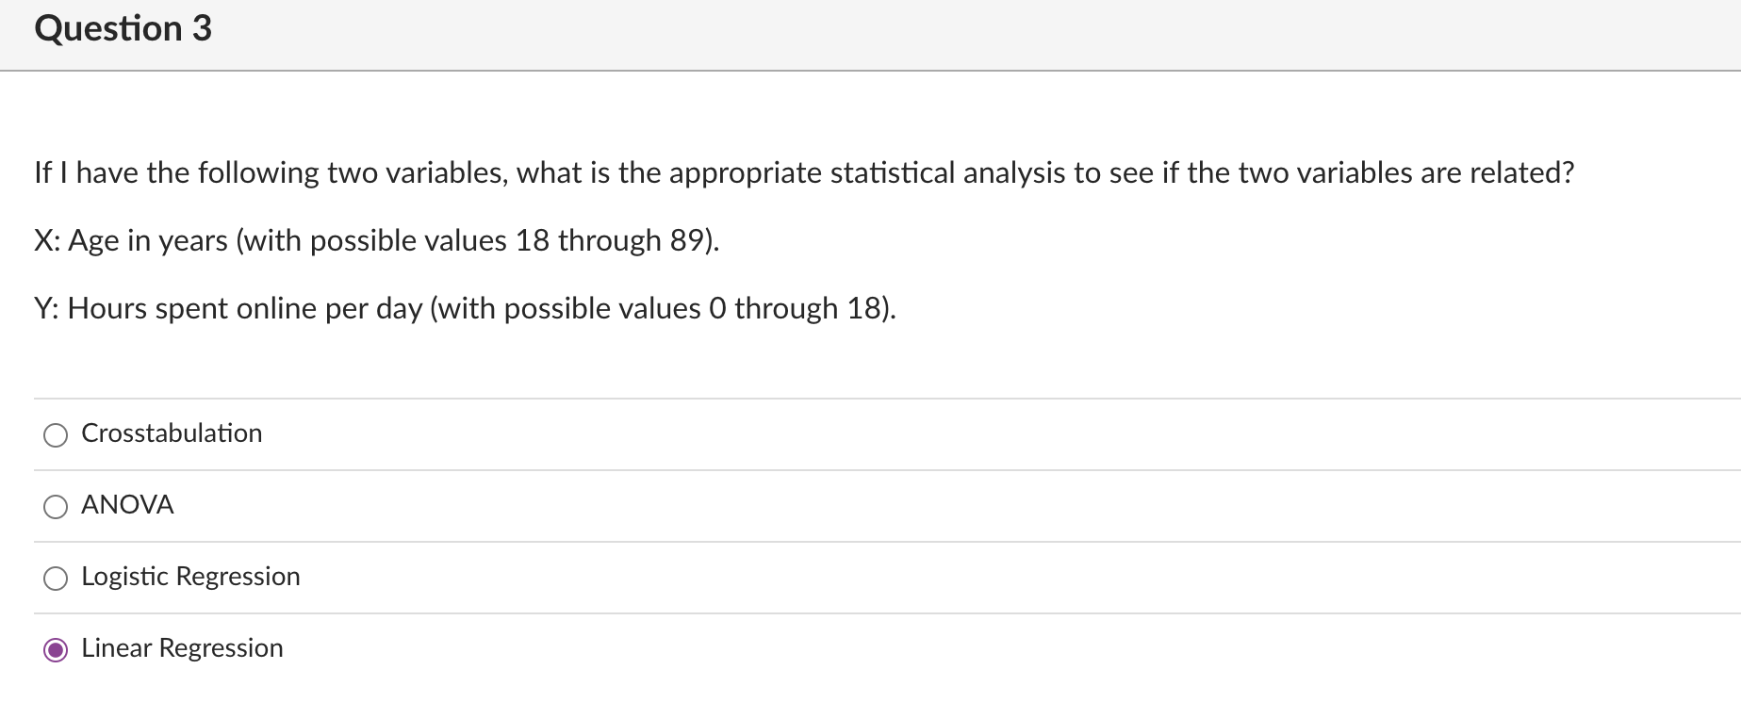Choose the Logistic Regression radio button
This screenshot has width=1741, height=702.
56,578
